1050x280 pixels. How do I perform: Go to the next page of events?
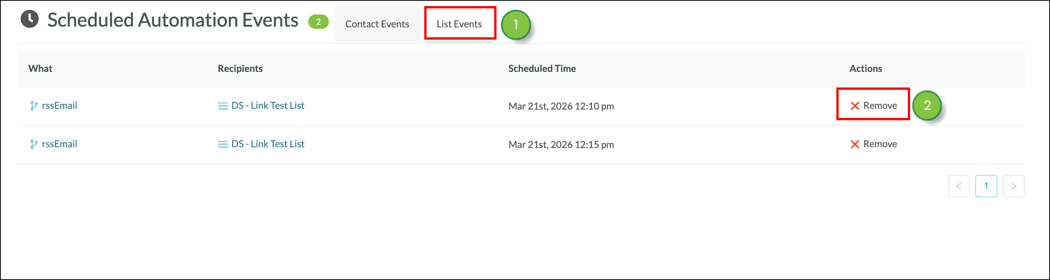[1014, 186]
